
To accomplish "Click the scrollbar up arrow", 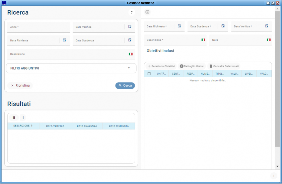I will pos(277,9).
